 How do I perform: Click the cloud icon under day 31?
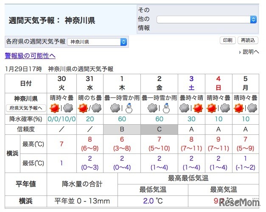click(x=97, y=108)
